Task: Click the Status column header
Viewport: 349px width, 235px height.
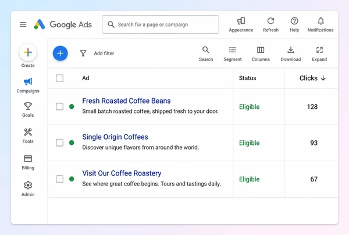Action: [248, 78]
